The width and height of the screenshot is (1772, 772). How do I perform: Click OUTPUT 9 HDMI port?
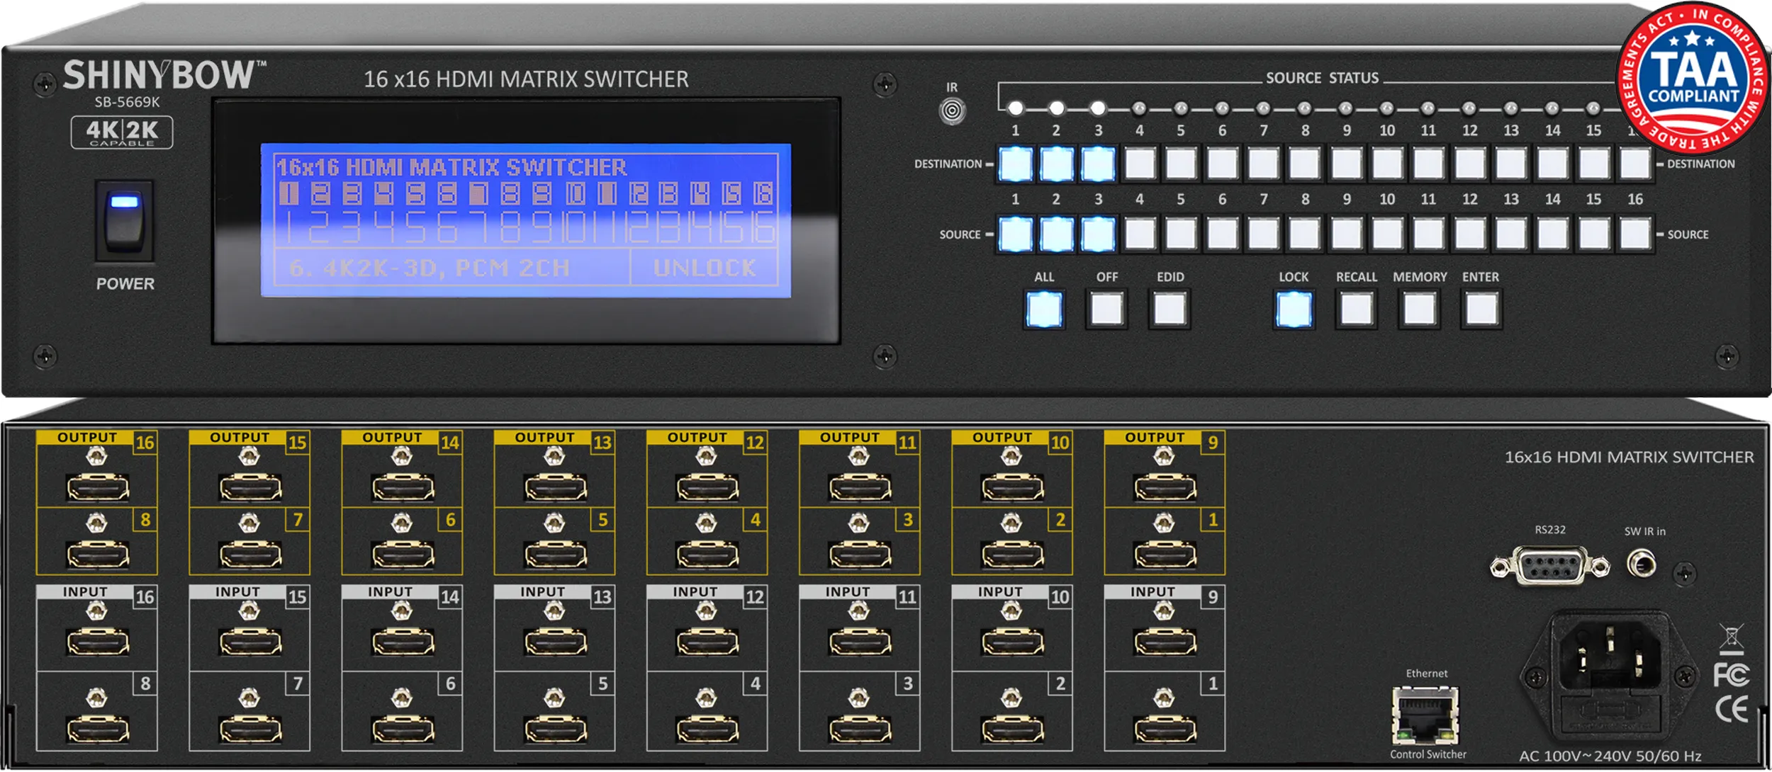coord(1165,488)
